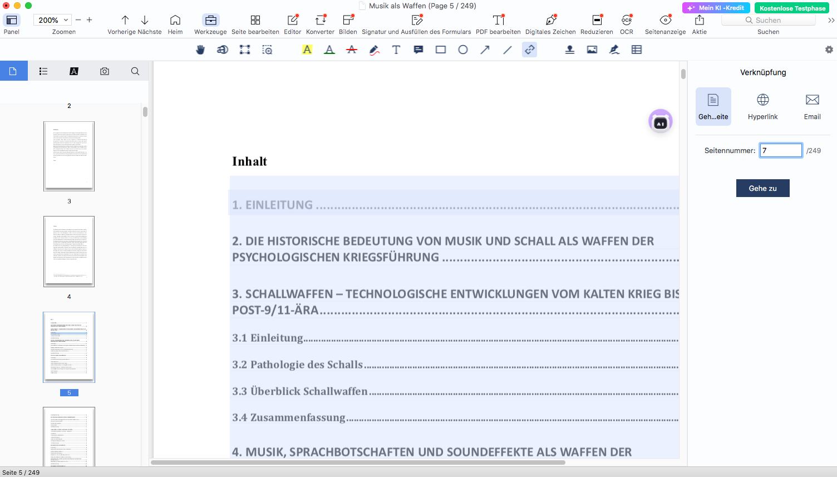Viewport: 837px width, 477px height.
Task: Click the Suchen search field
Action: [768, 20]
